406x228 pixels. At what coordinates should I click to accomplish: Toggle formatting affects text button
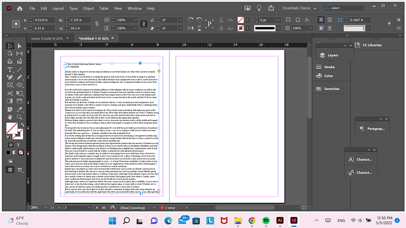pyautogui.click(x=18, y=145)
